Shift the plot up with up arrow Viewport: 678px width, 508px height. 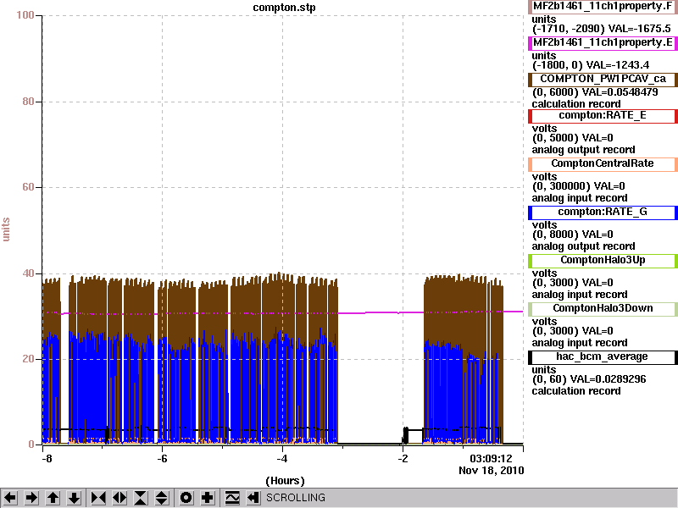pyautogui.click(x=53, y=498)
